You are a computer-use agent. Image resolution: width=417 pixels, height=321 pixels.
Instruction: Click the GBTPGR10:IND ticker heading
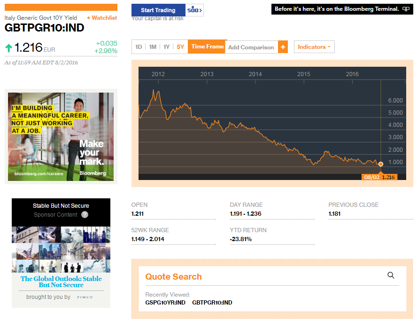(x=45, y=28)
